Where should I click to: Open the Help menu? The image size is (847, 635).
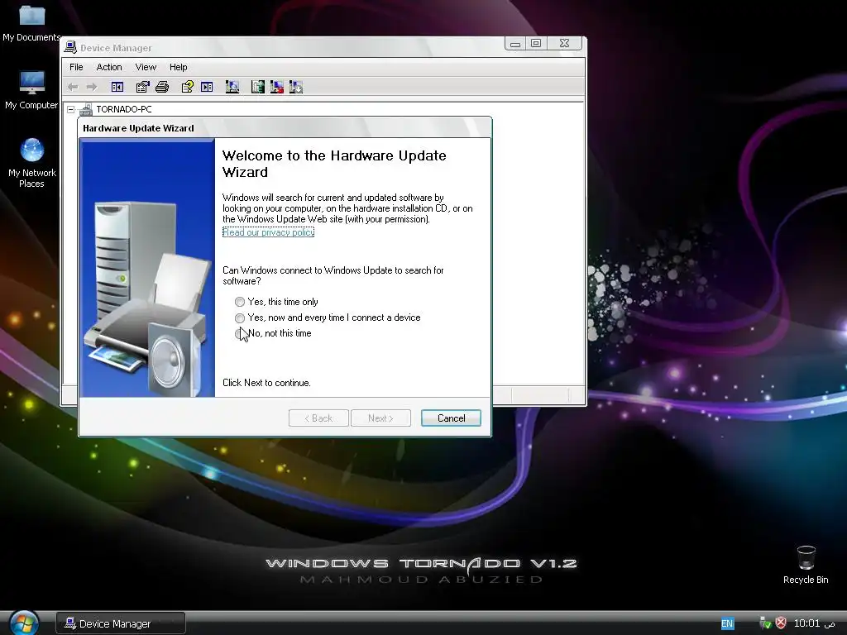[179, 67]
